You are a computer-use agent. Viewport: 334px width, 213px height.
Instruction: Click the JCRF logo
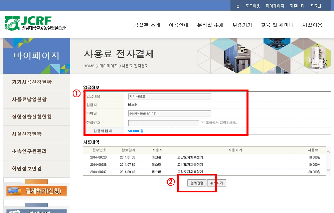point(35,23)
